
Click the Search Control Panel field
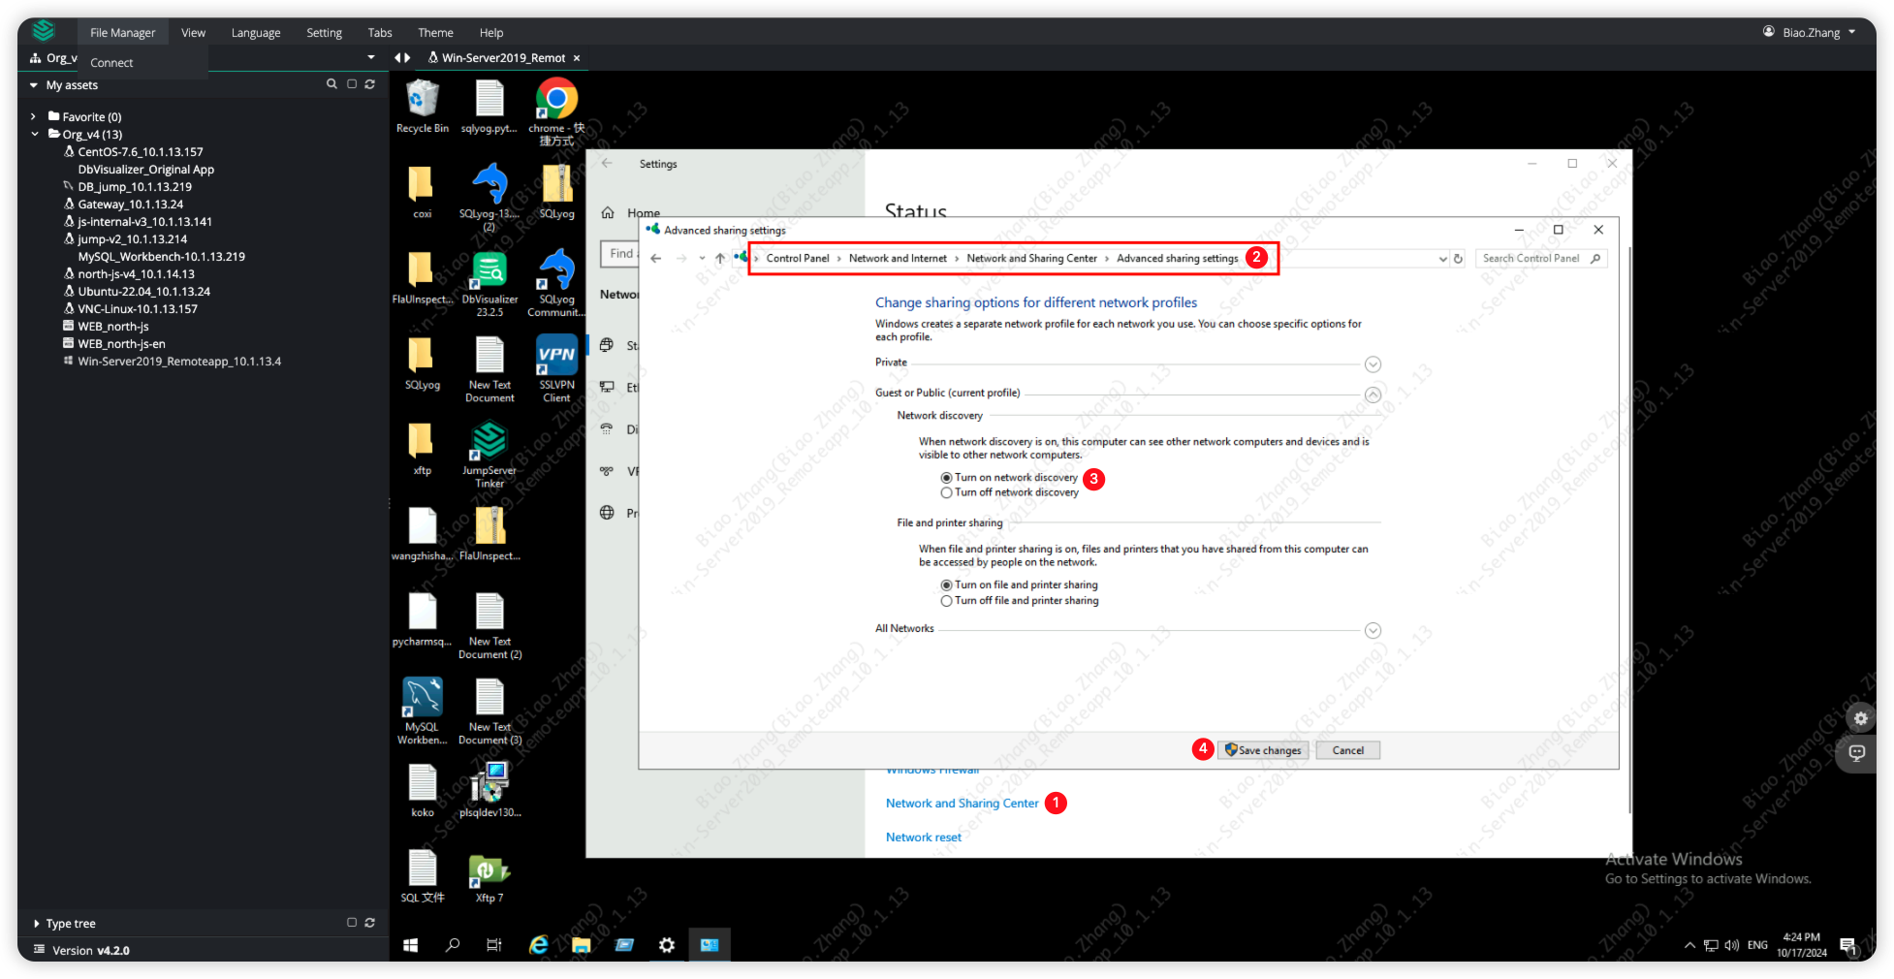(x=1540, y=259)
